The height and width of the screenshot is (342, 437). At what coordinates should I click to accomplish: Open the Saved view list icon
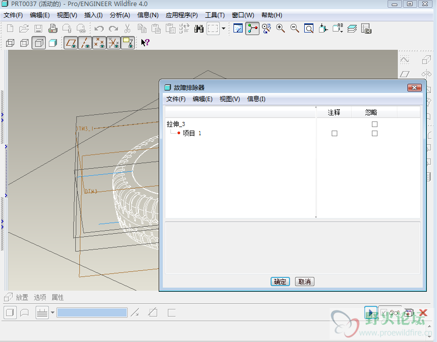pos(337,28)
